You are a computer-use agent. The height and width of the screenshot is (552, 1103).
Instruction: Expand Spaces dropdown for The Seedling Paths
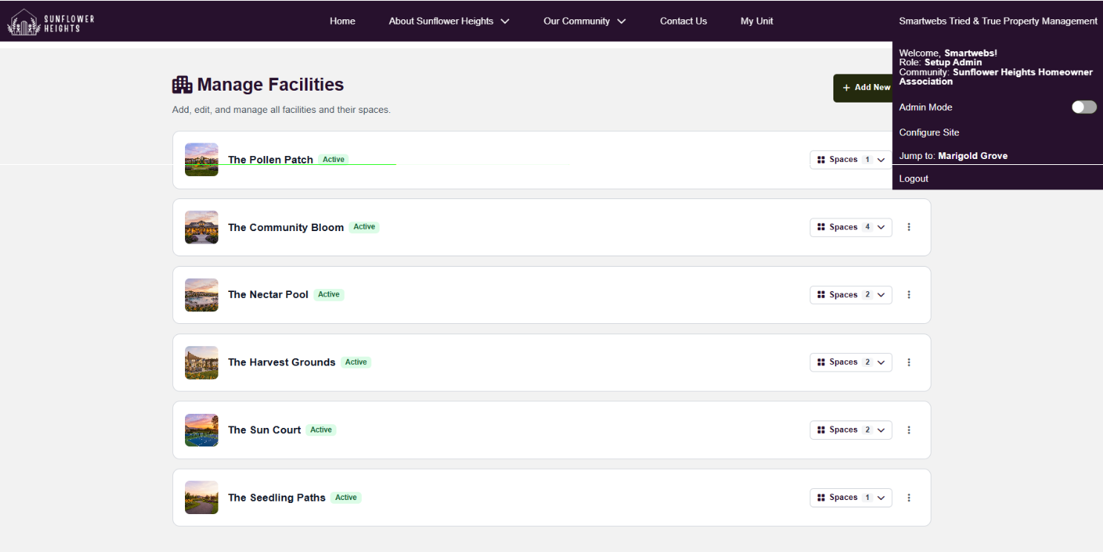(850, 498)
